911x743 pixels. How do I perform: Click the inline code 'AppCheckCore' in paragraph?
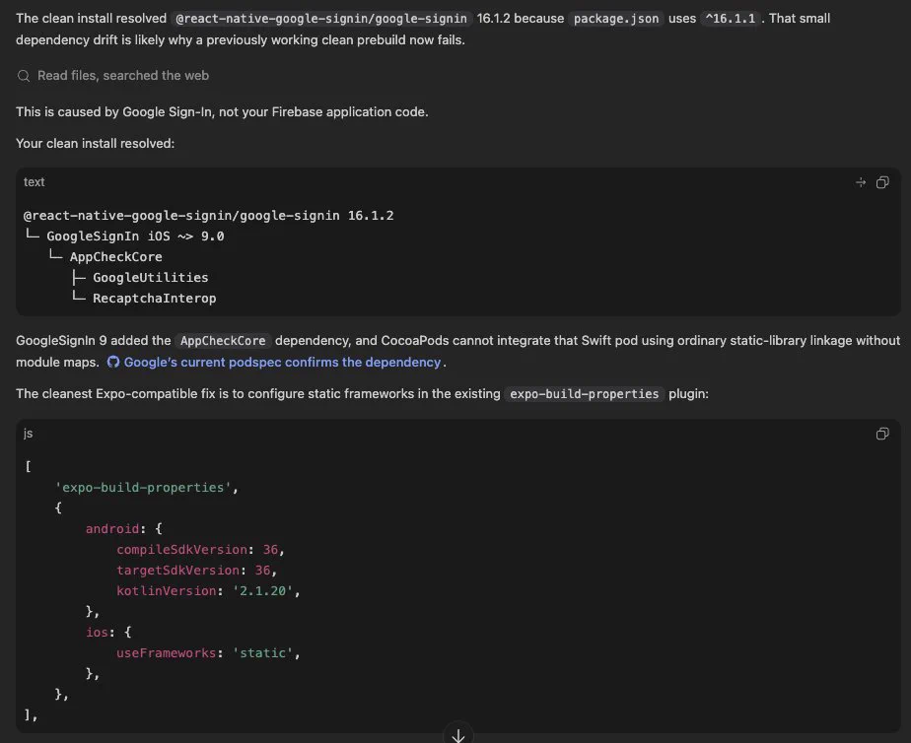coord(223,341)
